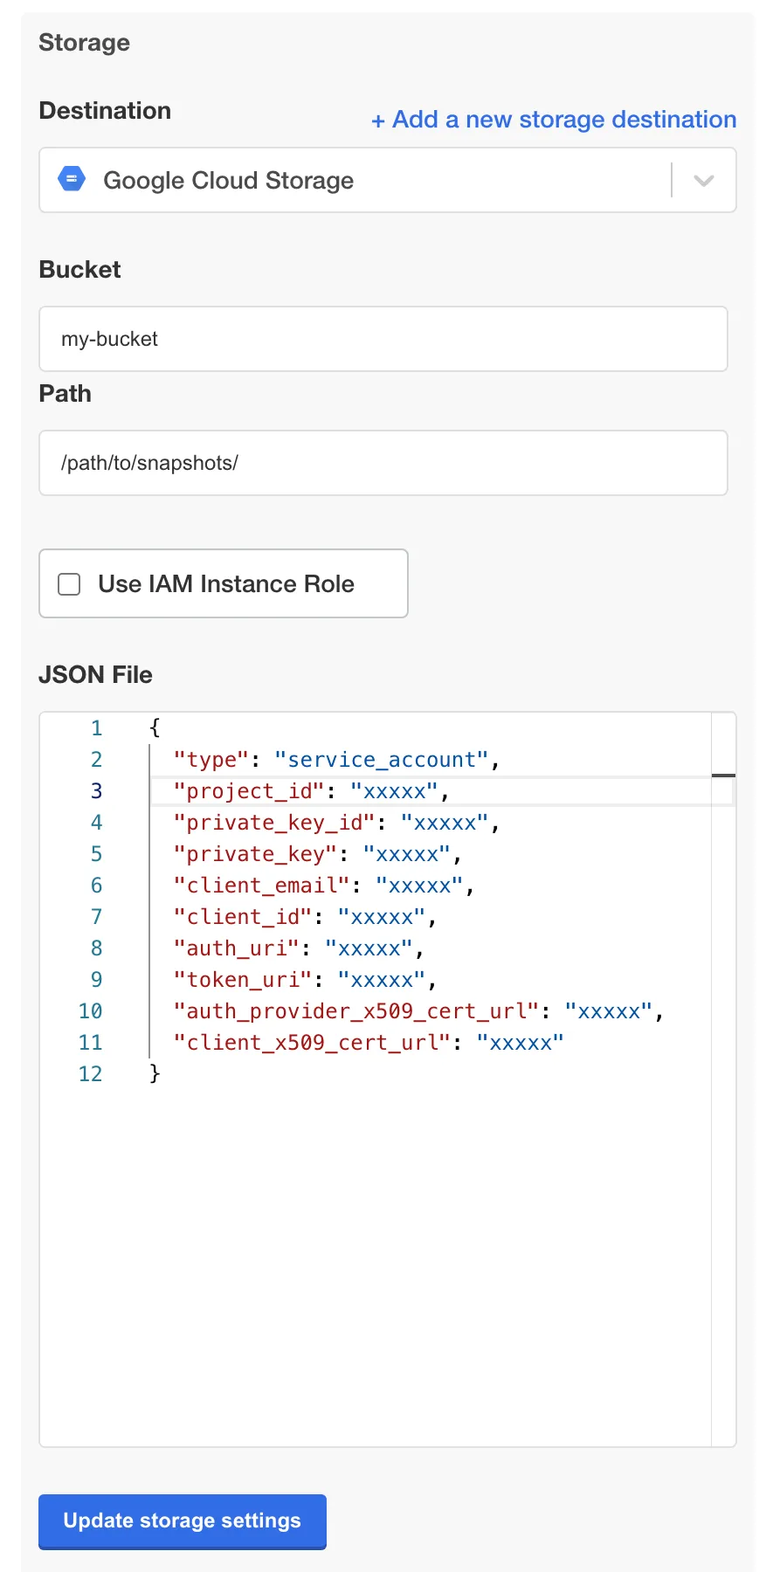Click the "client_id" key on line 7
This screenshot has width=773, height=1572.
click(x=243, y=917)
